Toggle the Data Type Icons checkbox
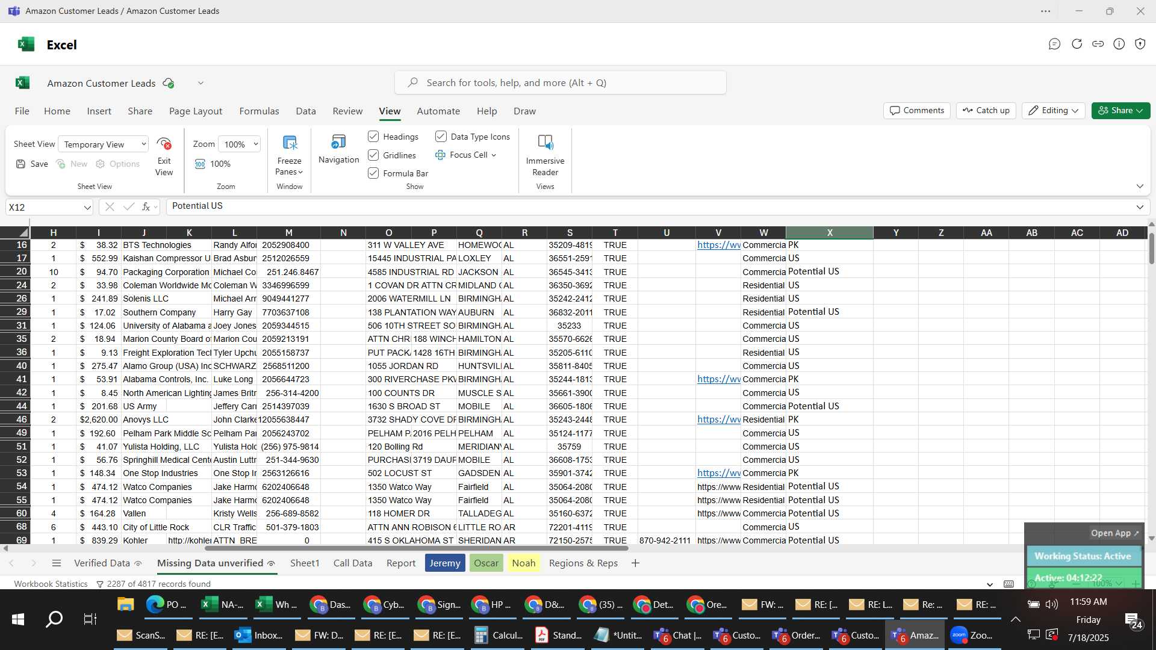The height and width of the screenshot is (650, 1156). 441,137
